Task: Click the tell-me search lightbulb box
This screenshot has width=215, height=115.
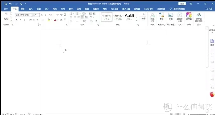Action: (177, 9)
